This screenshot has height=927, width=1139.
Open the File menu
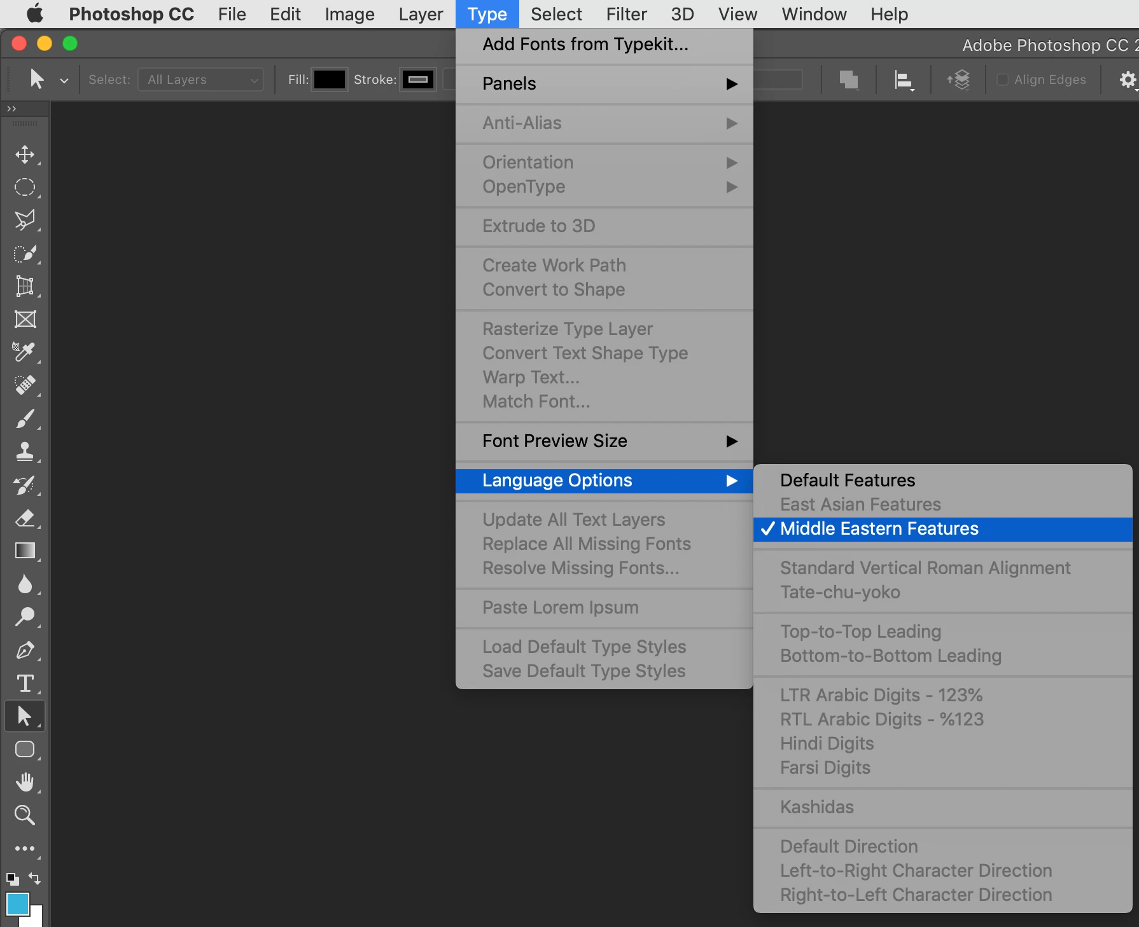coord(232,14)
